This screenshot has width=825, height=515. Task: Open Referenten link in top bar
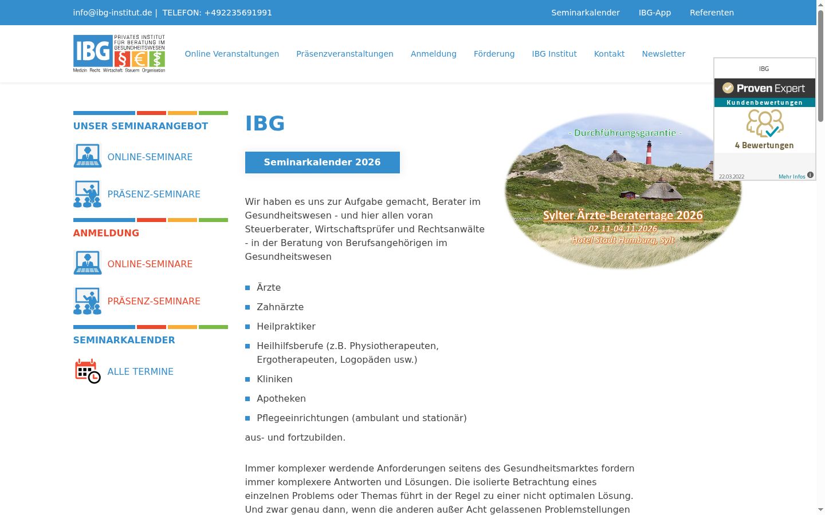712,13
